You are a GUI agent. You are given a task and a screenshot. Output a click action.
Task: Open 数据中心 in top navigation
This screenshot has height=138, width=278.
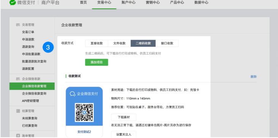[201, 3]
